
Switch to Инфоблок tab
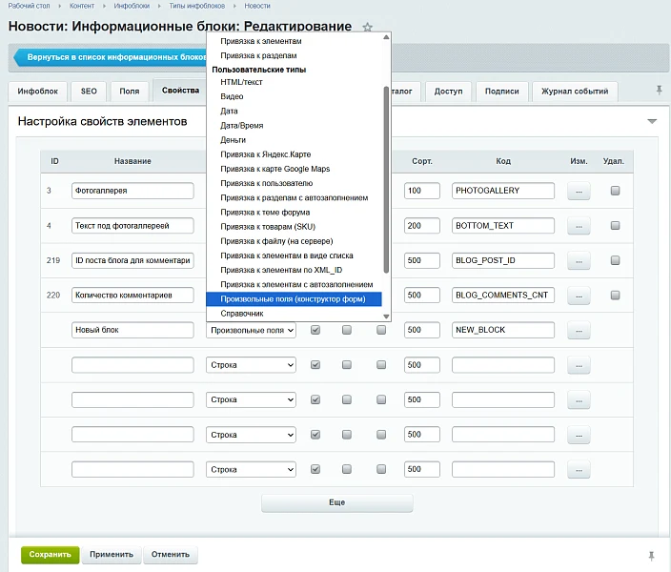tap(38, 92)
